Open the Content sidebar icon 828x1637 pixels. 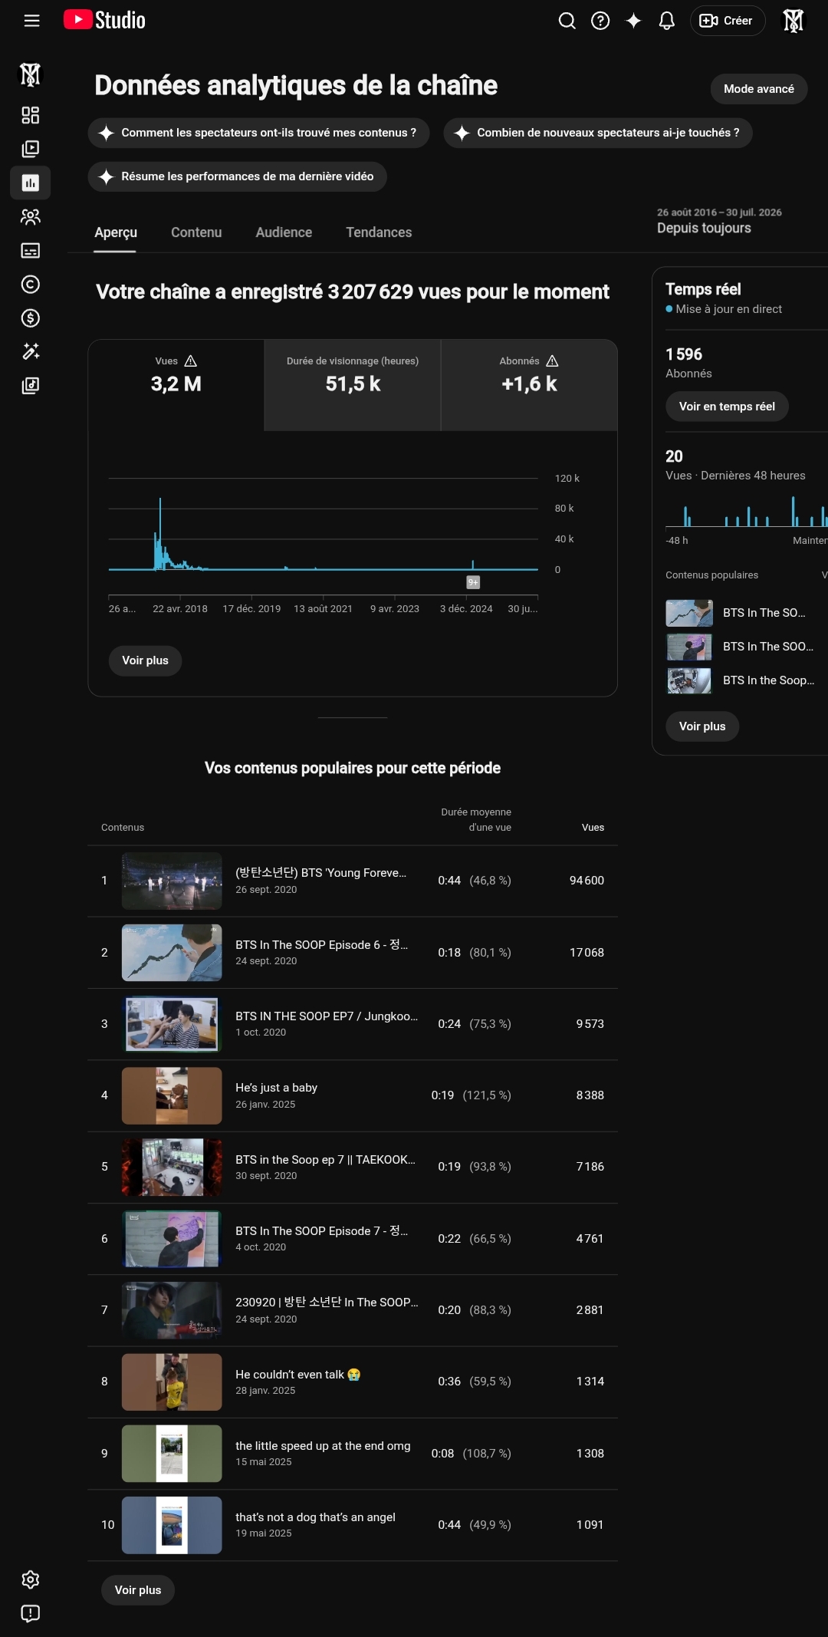pyautogui.click(x=31, y=149)
